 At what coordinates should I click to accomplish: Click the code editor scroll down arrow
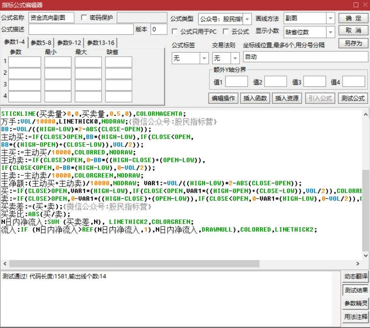click(366, 255)
